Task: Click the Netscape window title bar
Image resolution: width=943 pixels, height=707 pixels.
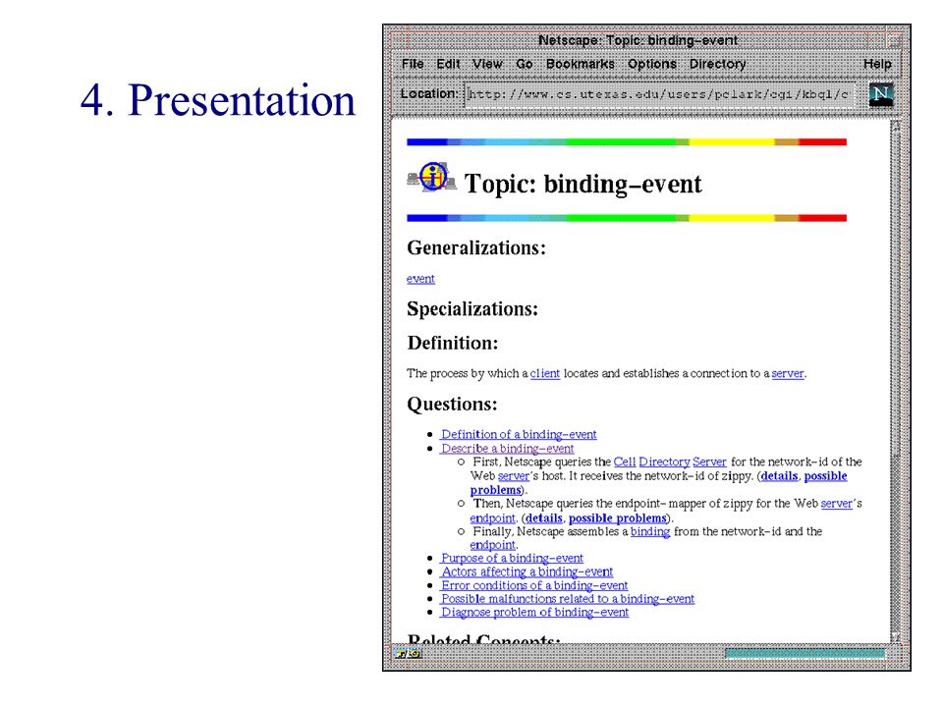Action: click(638, 40)
